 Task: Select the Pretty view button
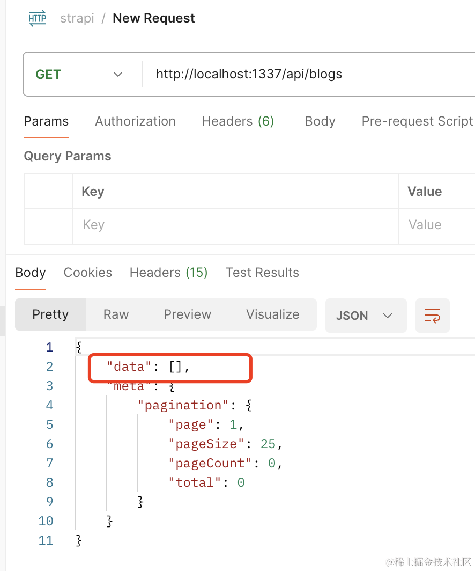click(x=50, y=314)
